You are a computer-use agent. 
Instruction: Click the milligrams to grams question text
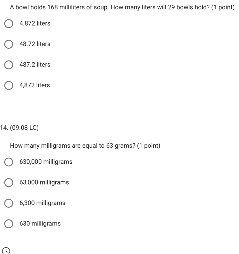click(85, 146)
